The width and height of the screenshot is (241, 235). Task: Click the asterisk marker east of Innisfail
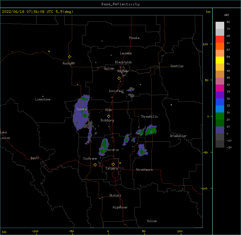tap(140, 85)
